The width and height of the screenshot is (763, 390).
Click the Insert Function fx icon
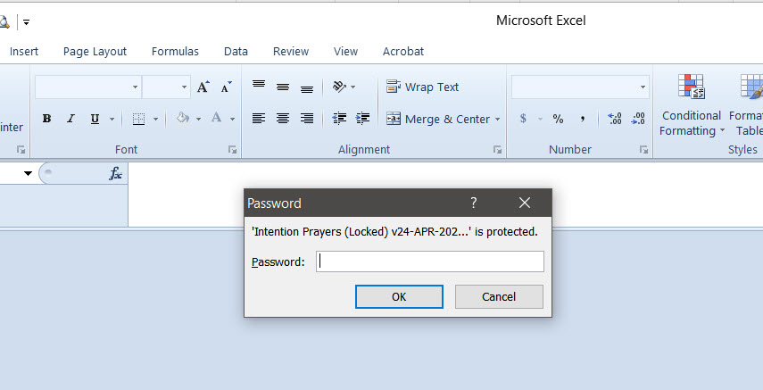point(115,173)
